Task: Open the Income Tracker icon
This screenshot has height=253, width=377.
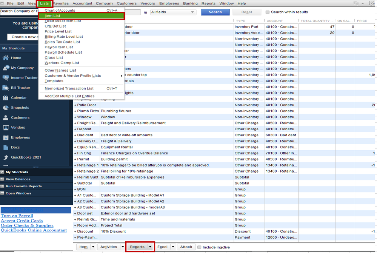Action: tap(6, 78)
